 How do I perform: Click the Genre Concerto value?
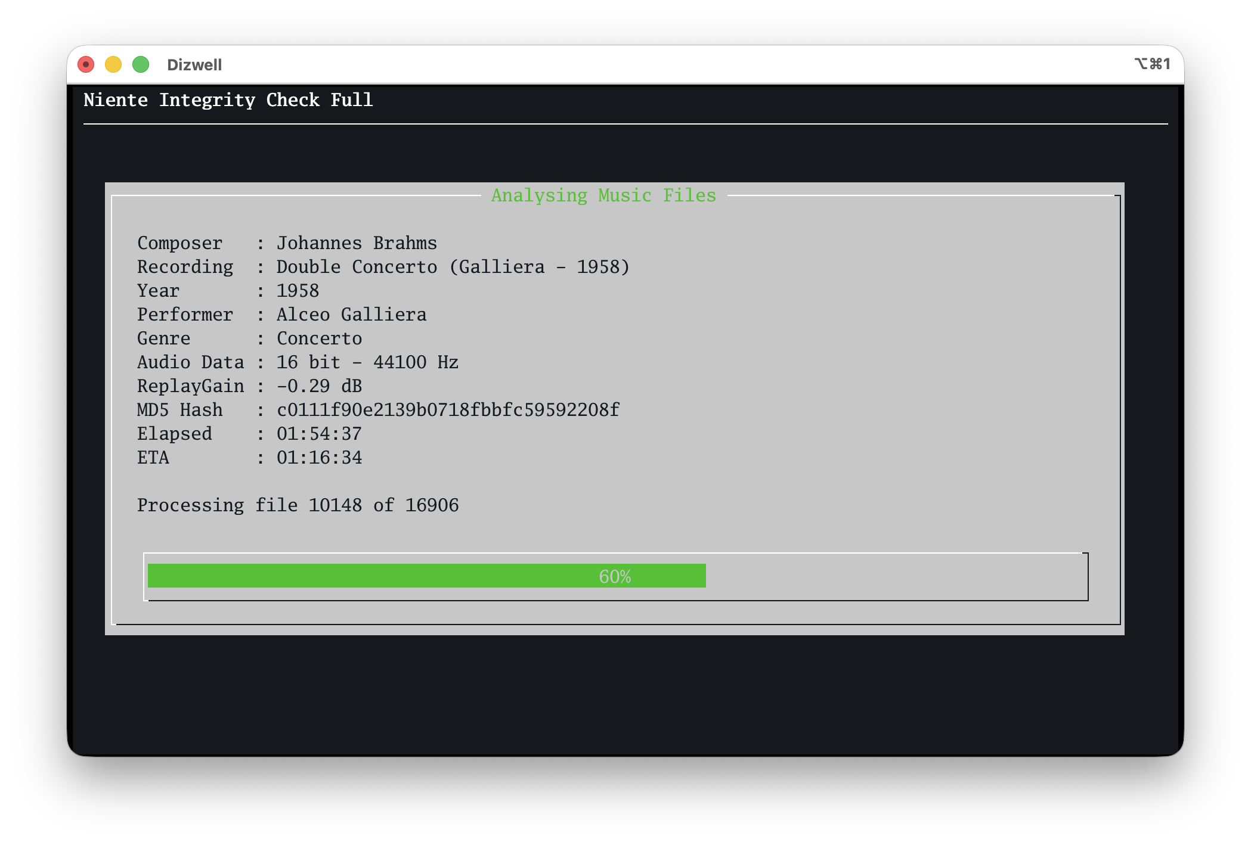click(319, 338)
